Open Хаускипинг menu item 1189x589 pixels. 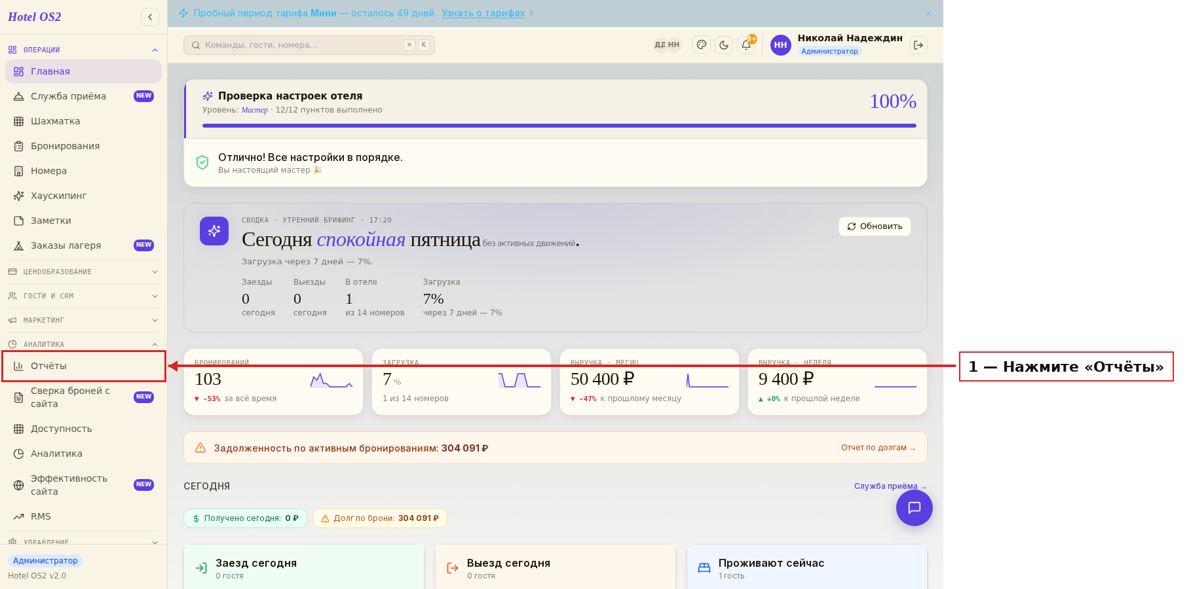(x=83, y=196)
